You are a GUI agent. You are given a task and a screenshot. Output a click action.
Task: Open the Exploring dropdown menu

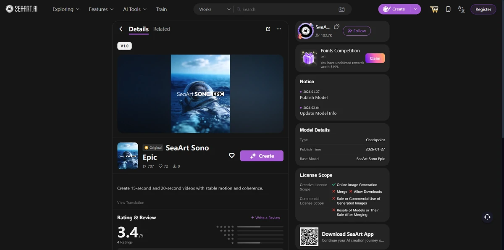click(66, 9)
